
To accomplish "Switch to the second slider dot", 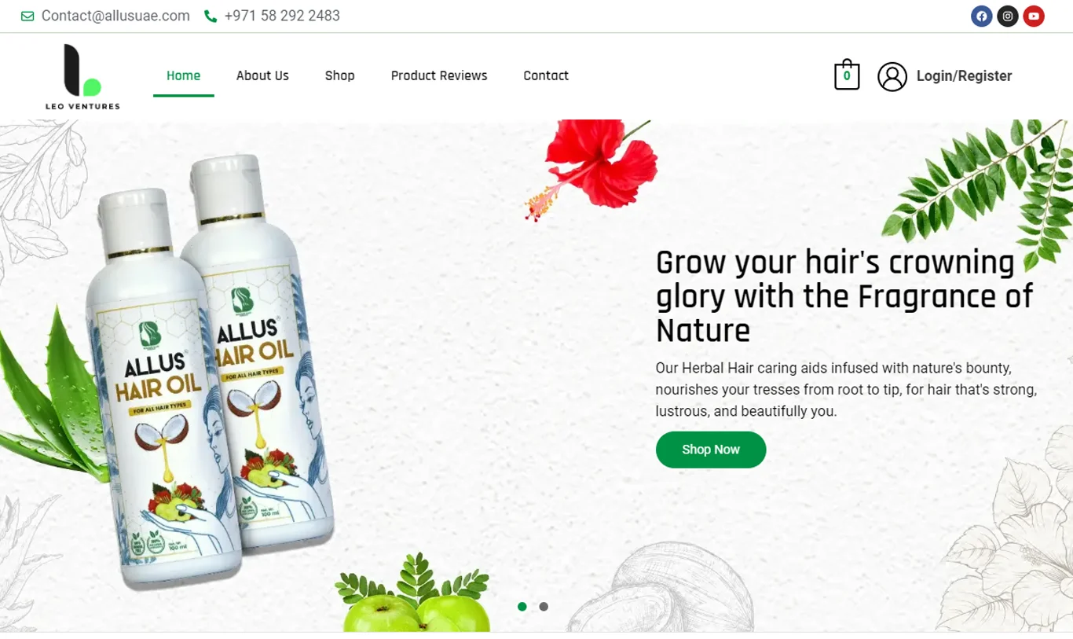I will click(544, 607).
